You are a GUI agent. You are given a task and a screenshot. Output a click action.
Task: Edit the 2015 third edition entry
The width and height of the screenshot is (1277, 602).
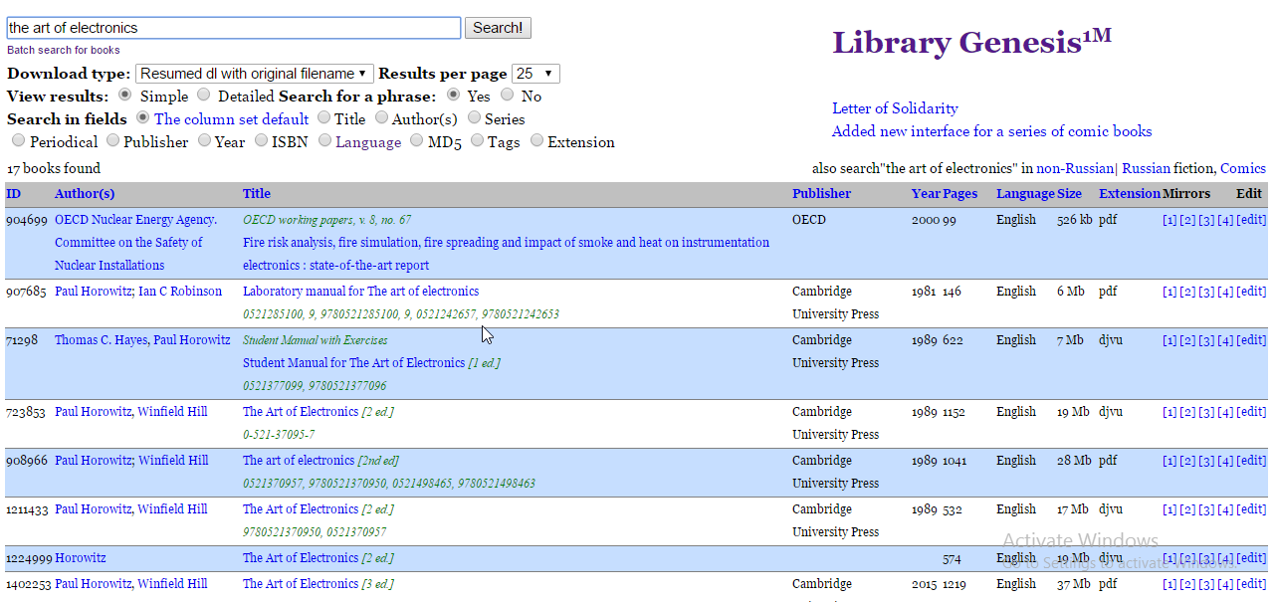1251,584
